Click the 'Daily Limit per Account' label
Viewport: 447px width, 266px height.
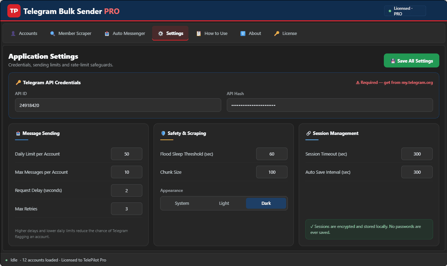(x=37, y=154)
